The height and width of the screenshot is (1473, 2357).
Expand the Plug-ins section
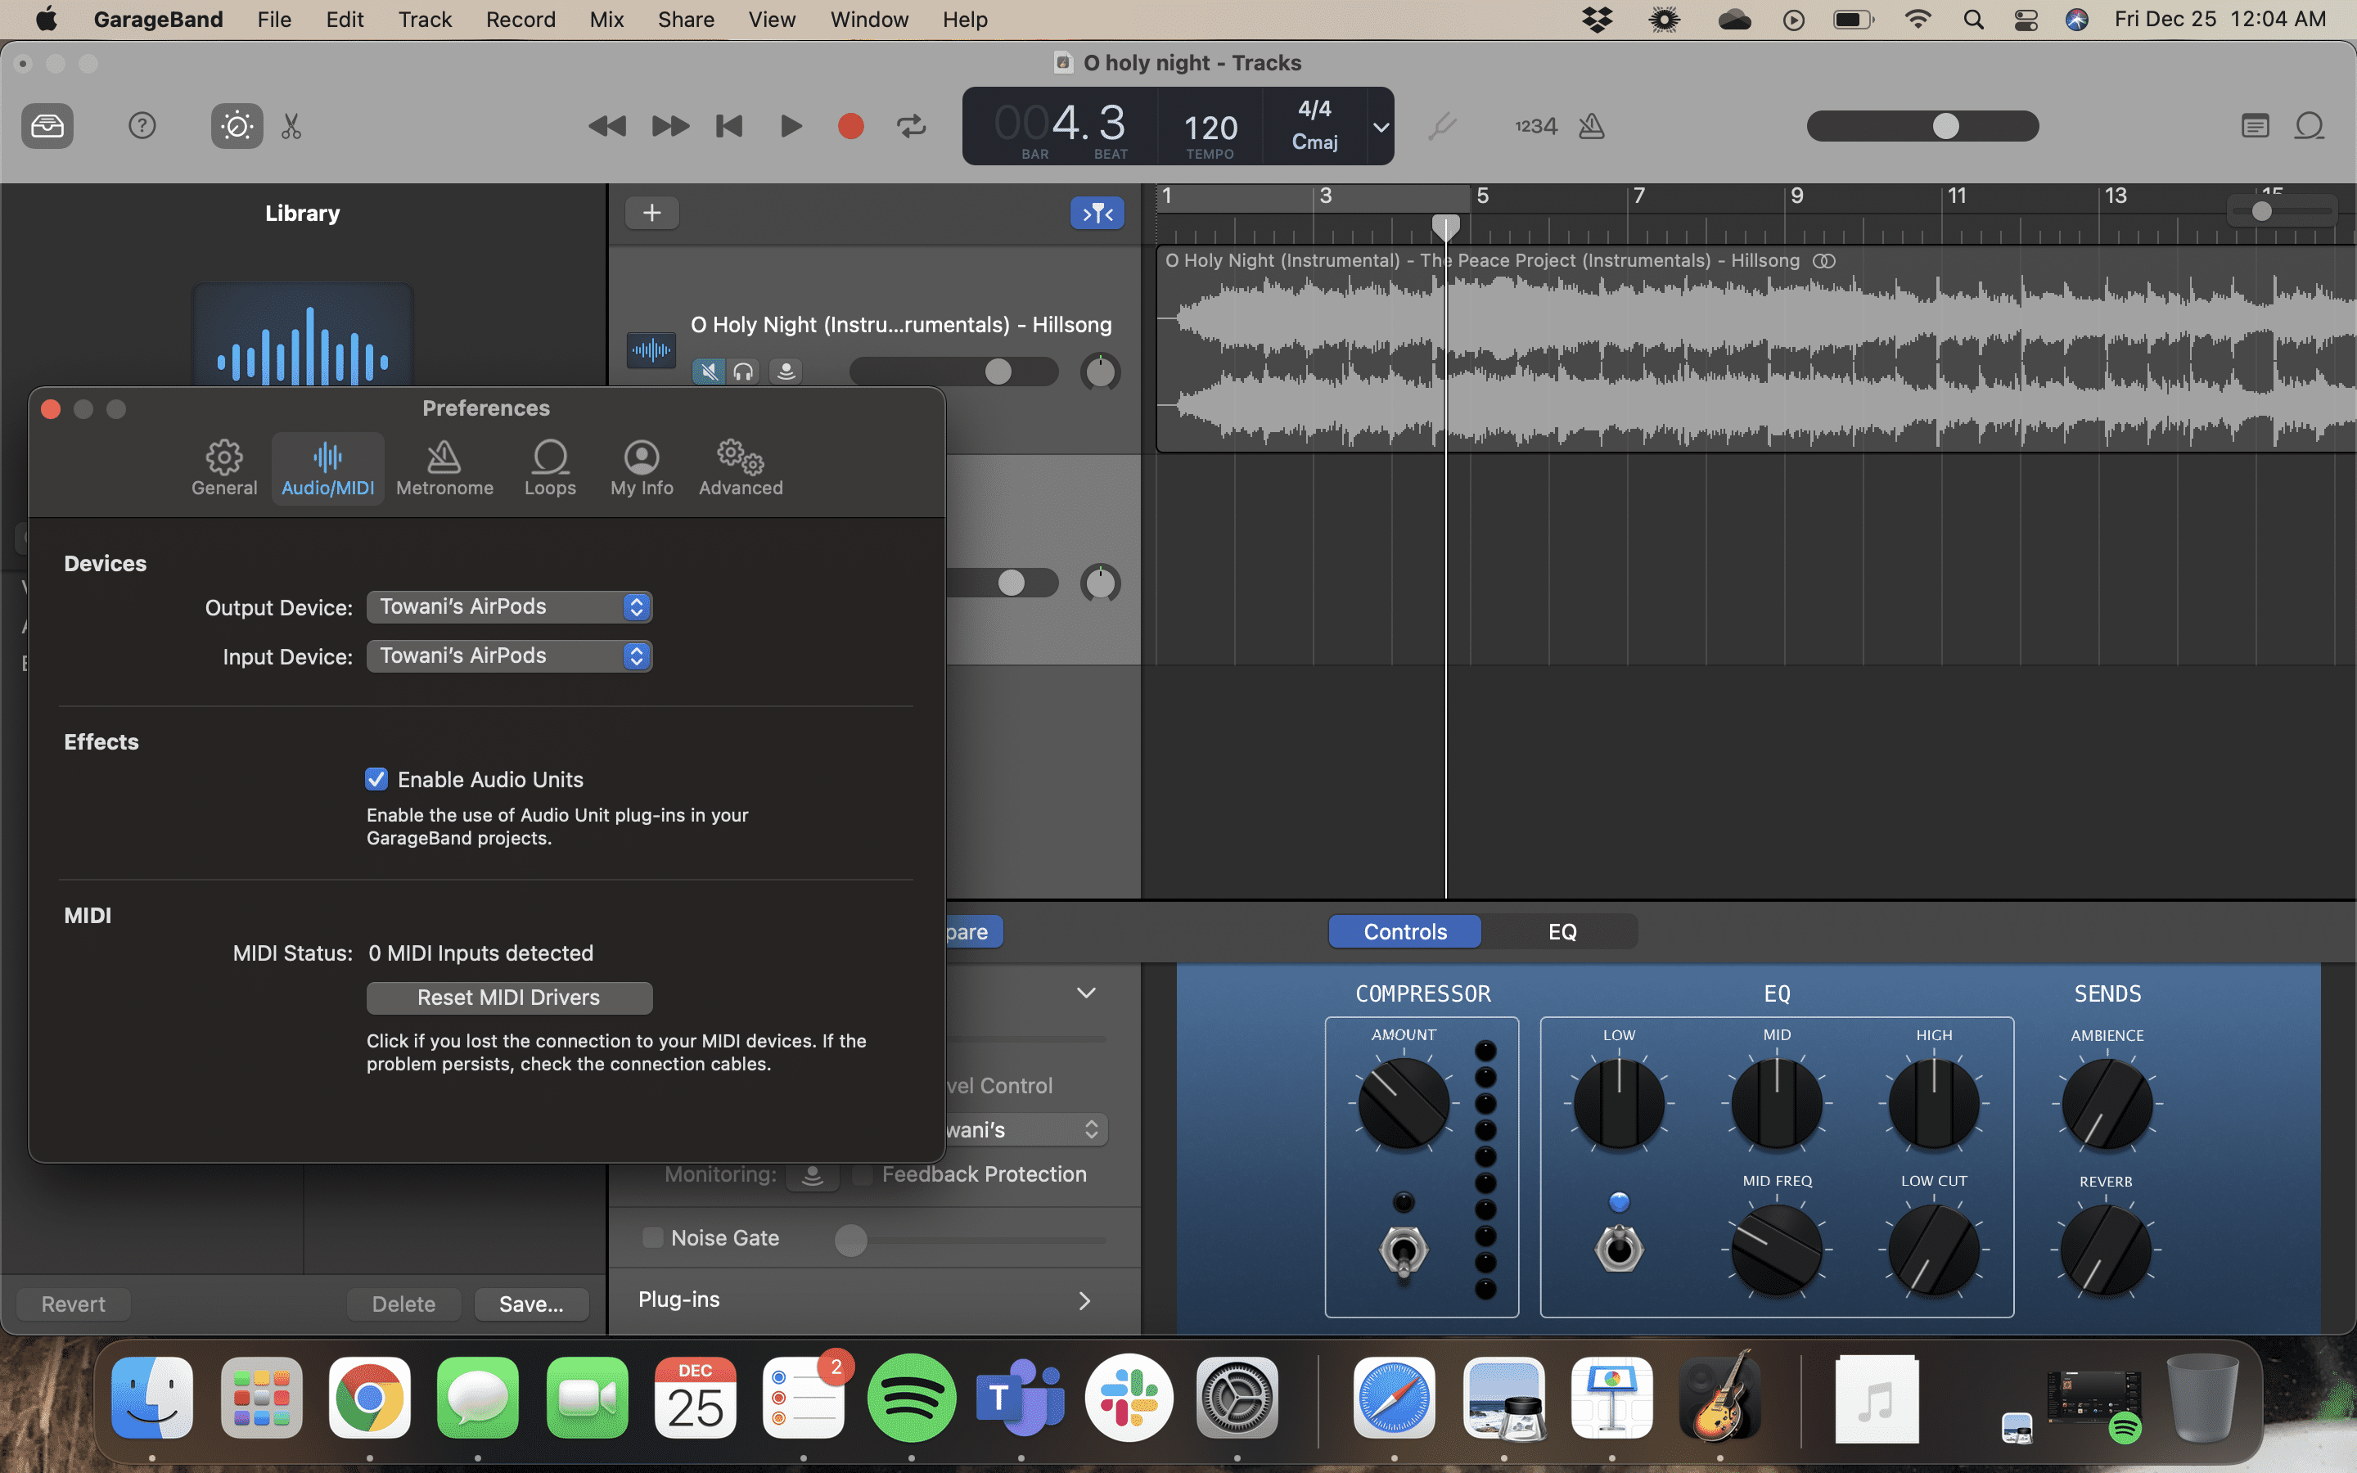click(x=1084, y=1300)
